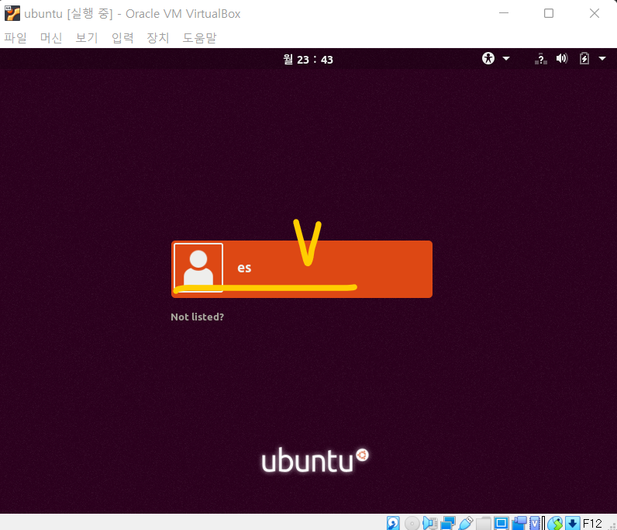Click the accessibility icon in top bar
This screenshot has height=530, width=617.
488,58
